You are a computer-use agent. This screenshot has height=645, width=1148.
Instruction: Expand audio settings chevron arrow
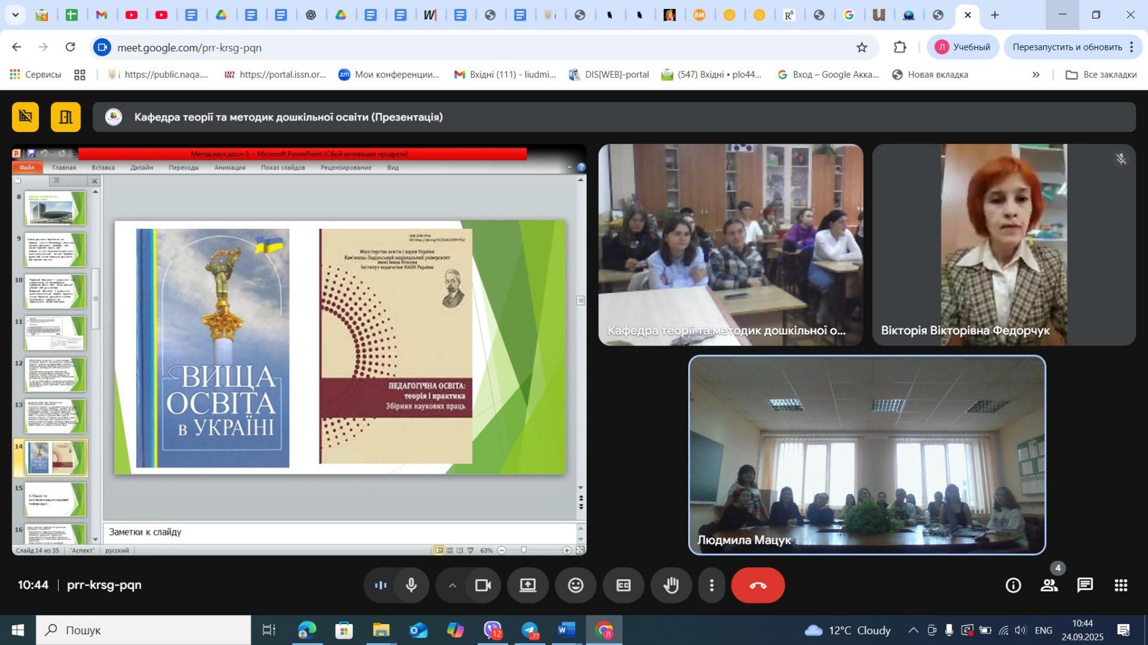coord(452,585)
